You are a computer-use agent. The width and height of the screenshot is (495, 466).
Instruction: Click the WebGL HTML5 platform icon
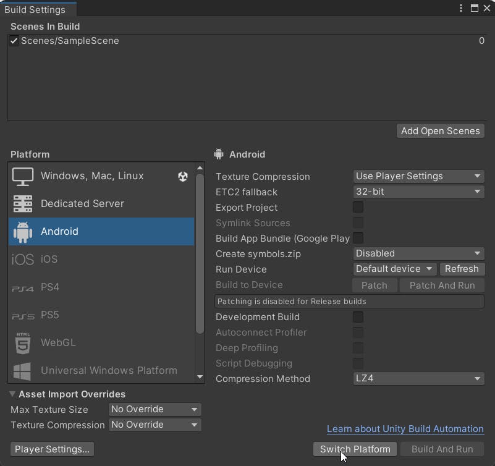(x=22, y=343)
